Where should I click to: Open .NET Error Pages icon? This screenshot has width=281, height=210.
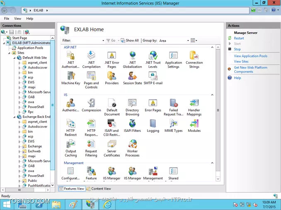[112, 60]
